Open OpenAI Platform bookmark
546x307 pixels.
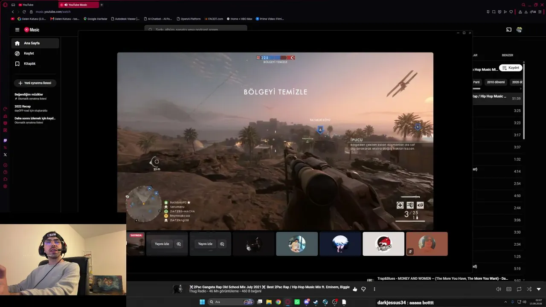point(189,19)
